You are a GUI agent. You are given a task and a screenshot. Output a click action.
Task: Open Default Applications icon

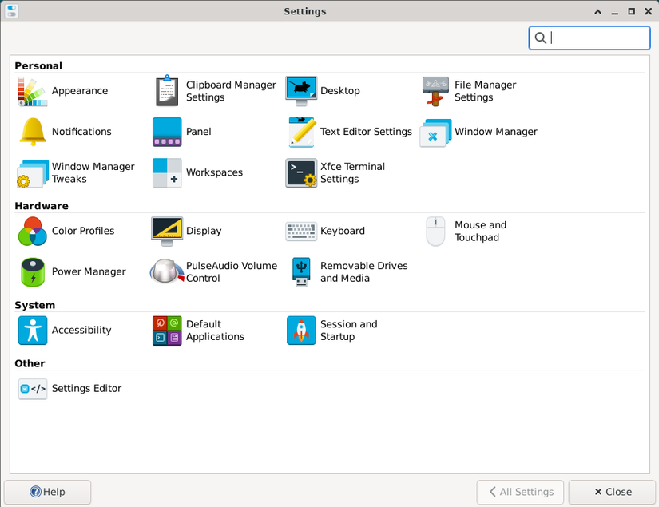[x=167, y=331]
